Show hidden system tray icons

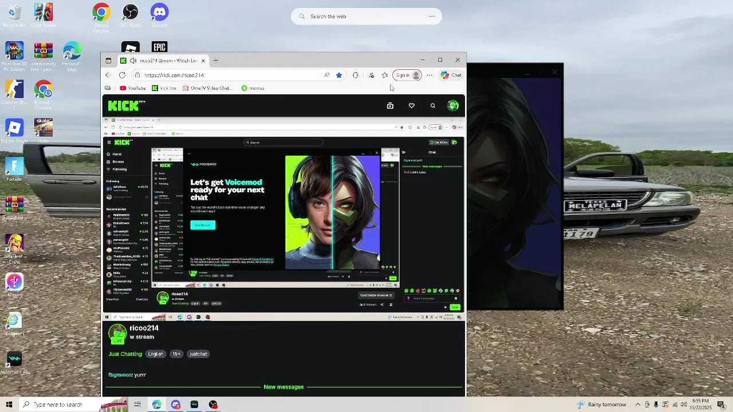[637, 405]
